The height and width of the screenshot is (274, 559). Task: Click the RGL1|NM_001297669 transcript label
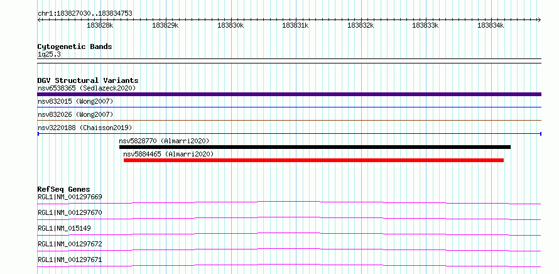coord(70,197)
